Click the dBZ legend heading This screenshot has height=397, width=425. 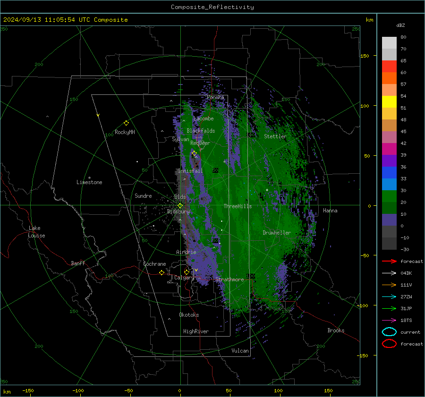coord(400,25)
